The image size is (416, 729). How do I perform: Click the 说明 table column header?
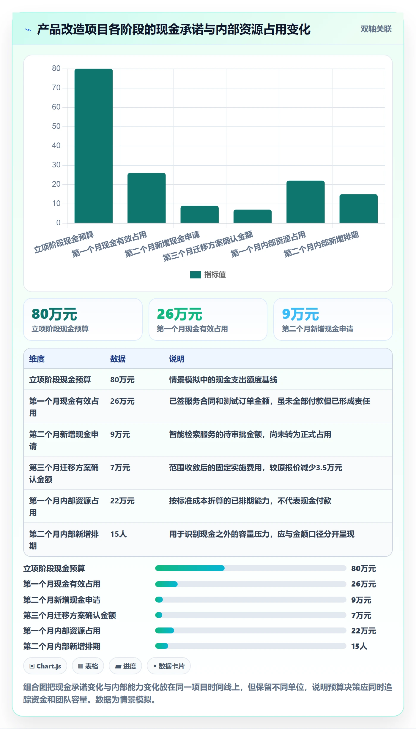[x=177, y=359]
